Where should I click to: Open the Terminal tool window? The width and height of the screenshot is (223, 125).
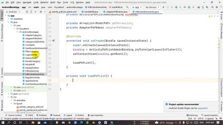point(55,115)
